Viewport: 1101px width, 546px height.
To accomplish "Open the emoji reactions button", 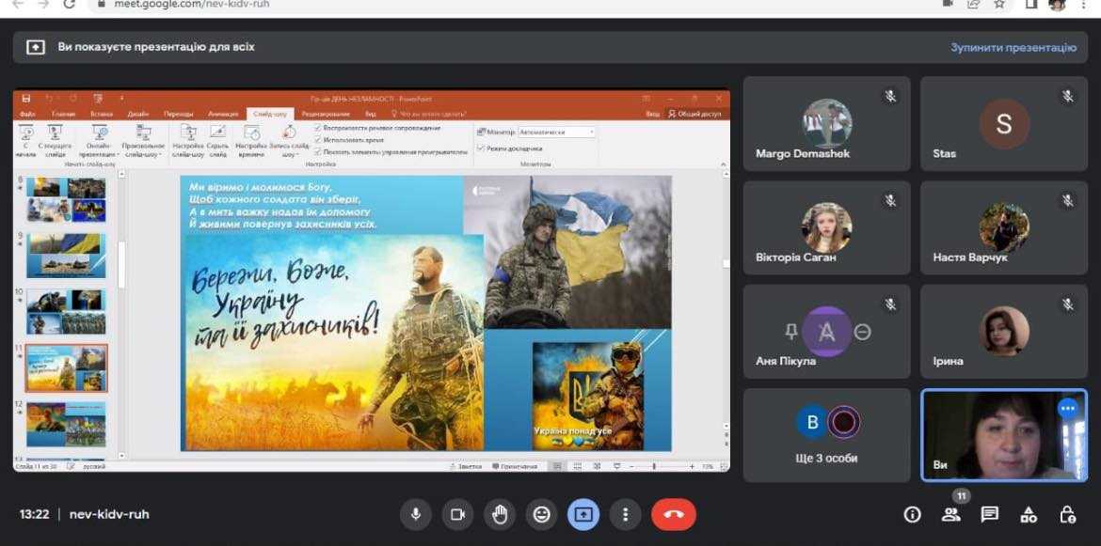I will [x=541, y=514].
